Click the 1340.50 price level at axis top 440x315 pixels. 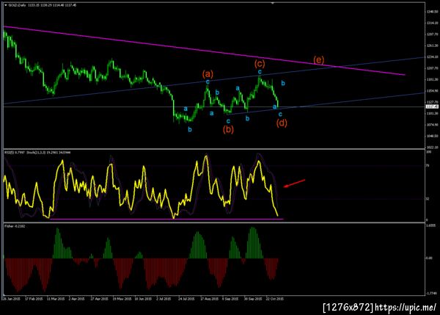pos(432,12)
